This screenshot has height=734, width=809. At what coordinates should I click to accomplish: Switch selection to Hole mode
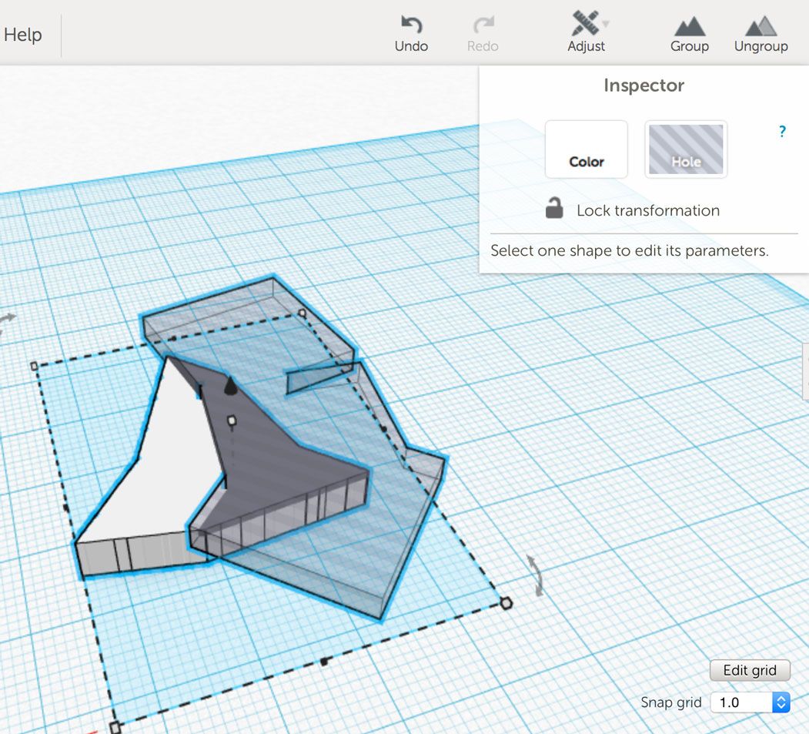[x=686, y=149]
